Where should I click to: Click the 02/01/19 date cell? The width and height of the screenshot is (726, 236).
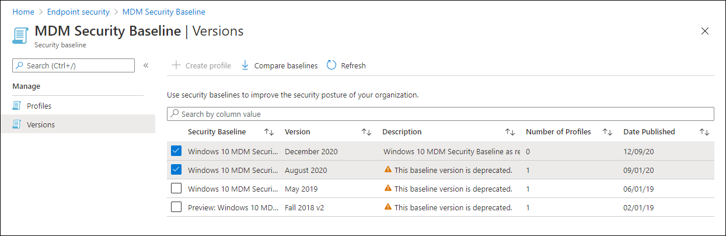point(638,207)
